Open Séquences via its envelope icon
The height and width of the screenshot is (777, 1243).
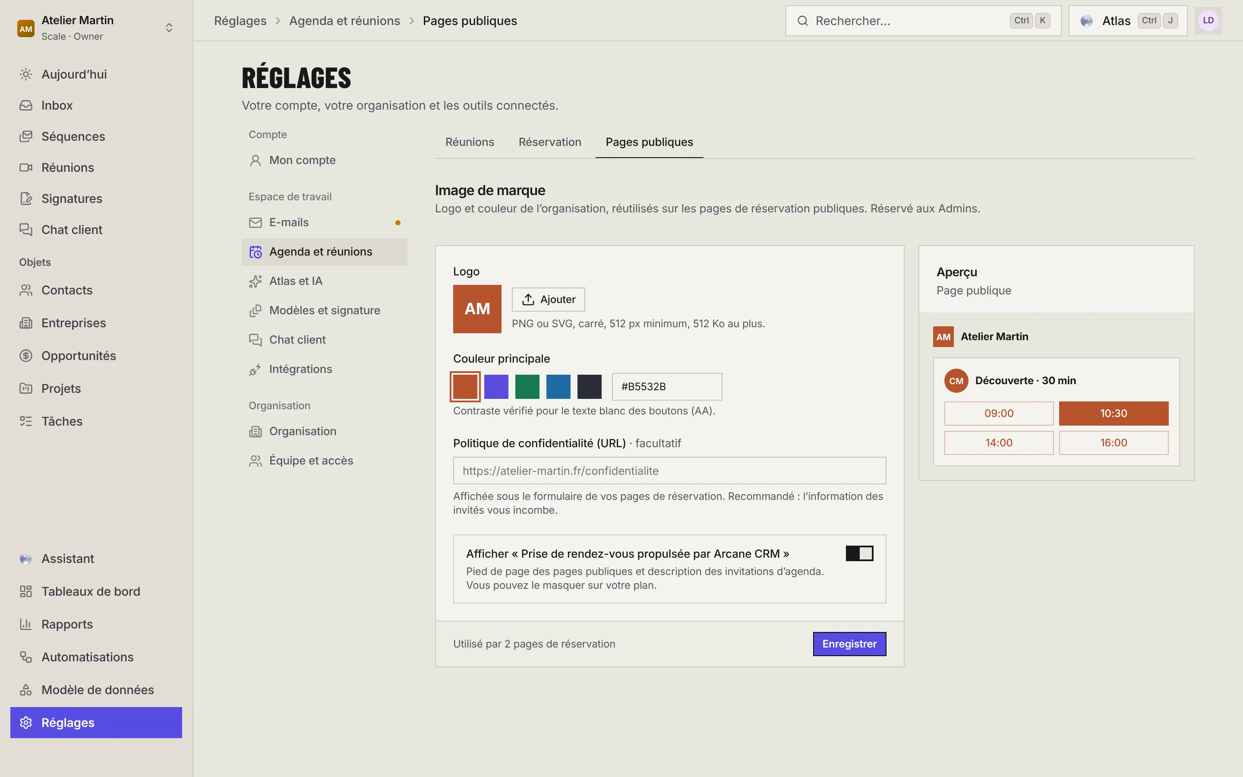(x=26, y=137)
